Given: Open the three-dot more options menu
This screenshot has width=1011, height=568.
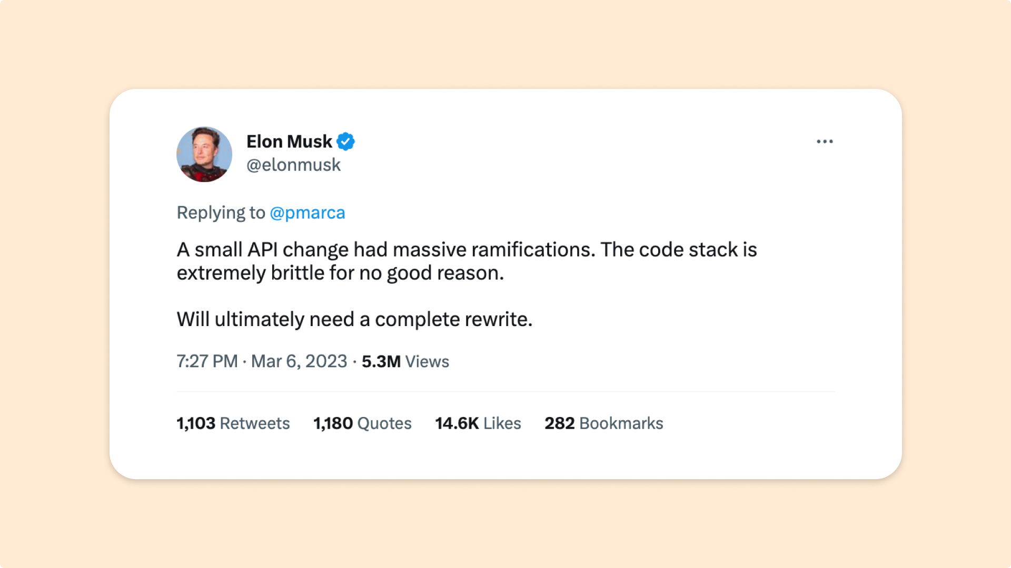Looking at the screenshot, I should pyautogui.click(x=825, y=141).
